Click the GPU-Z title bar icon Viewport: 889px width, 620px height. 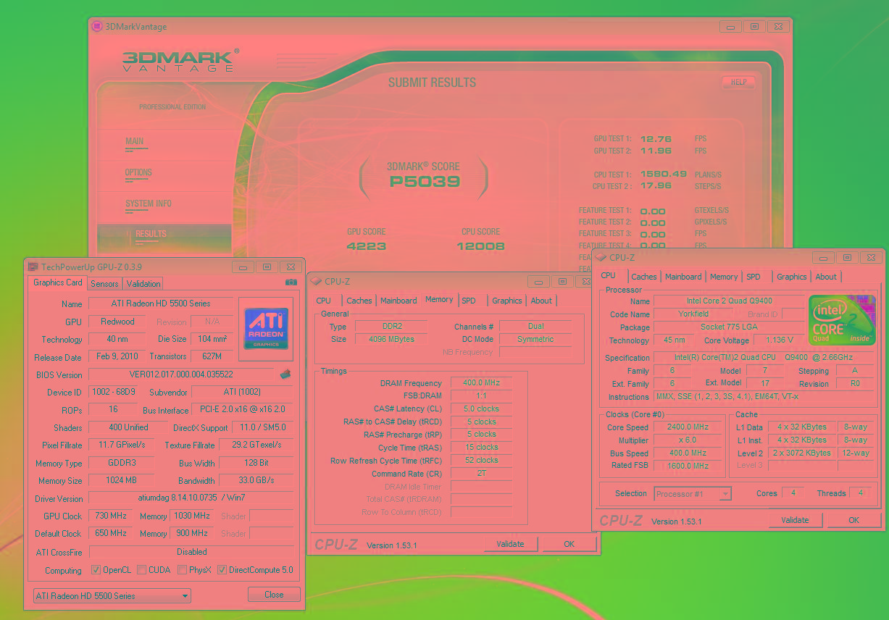[x=33, y=267]
